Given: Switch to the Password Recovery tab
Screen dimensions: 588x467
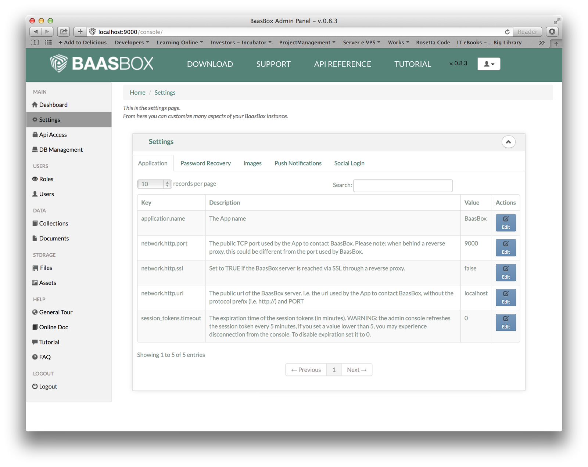Looking at the screenshot, I should coord(205,163).
